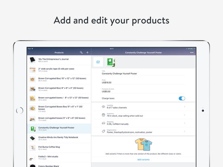This screenshot has height=167, width=223.
Task: Tap the add photo camera icon
Action: [x=98, y=62]
